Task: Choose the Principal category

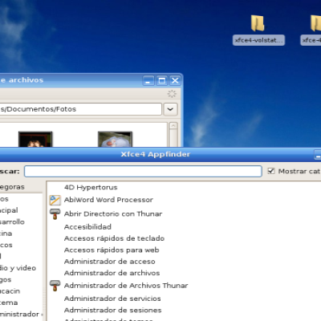Action: (9, 210)
